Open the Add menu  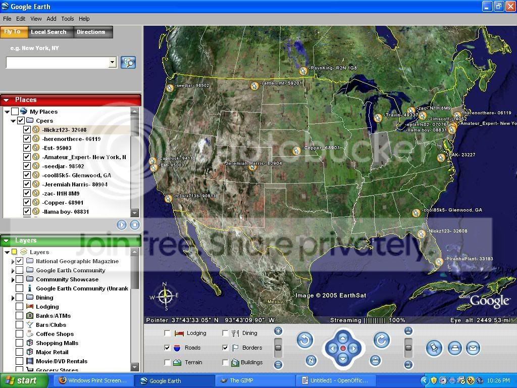click(51, 19)
